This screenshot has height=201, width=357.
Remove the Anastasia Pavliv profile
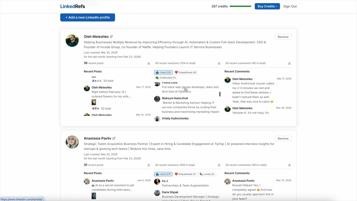click(283, 138)
